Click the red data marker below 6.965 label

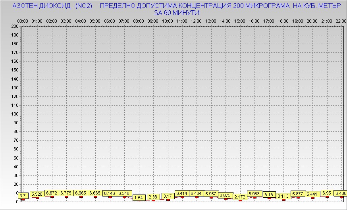pyautogui.click(x=81, y=197)
